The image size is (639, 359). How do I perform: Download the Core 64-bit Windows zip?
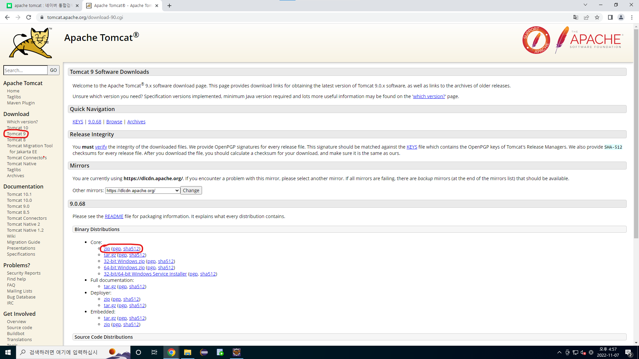124,268
